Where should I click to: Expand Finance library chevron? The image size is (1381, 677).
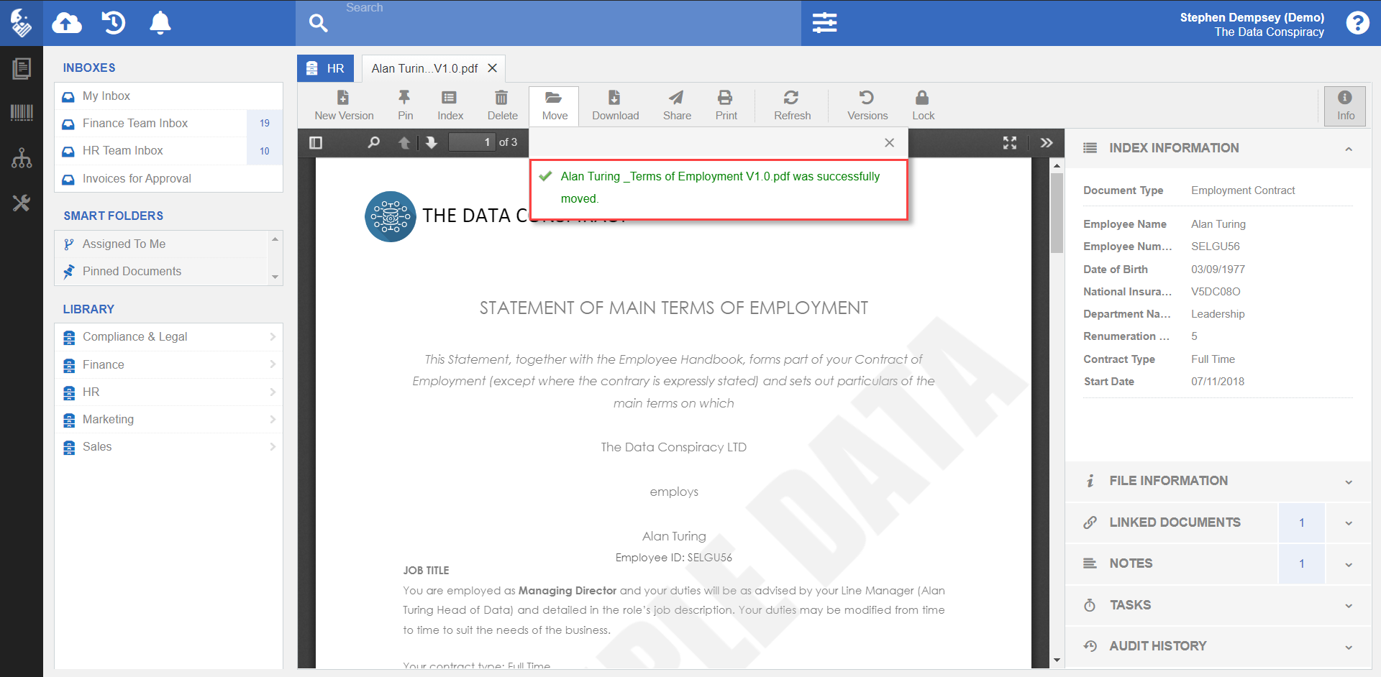coord(273,364)
